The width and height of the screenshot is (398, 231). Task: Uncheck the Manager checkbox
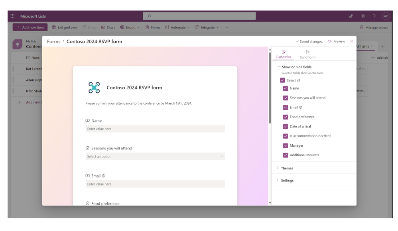286,145
